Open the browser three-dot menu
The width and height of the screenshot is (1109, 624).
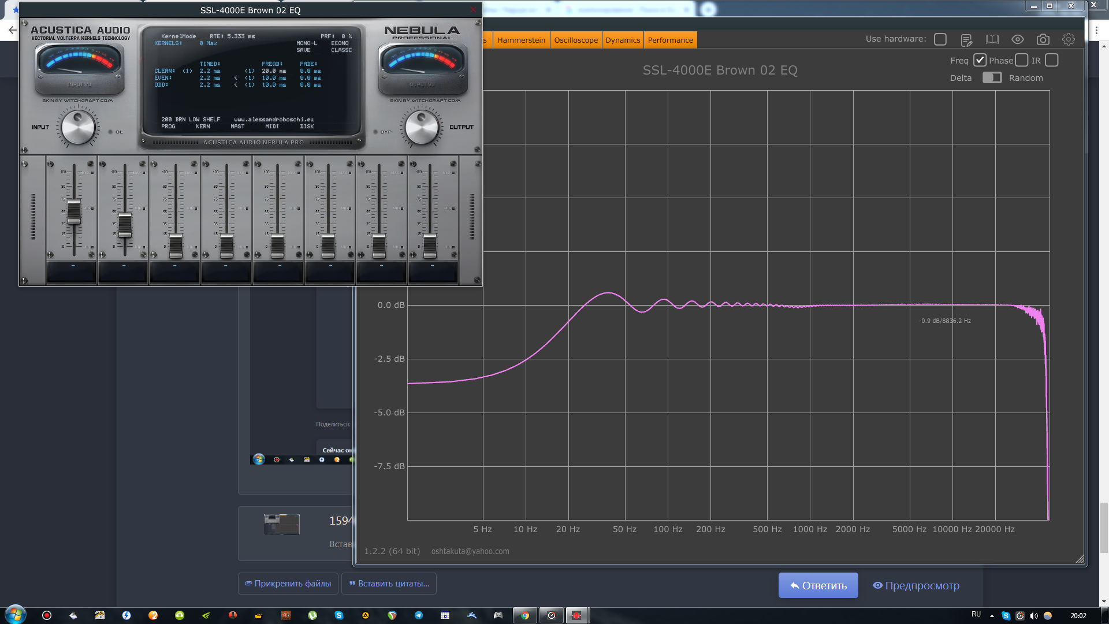point(1096,30)
